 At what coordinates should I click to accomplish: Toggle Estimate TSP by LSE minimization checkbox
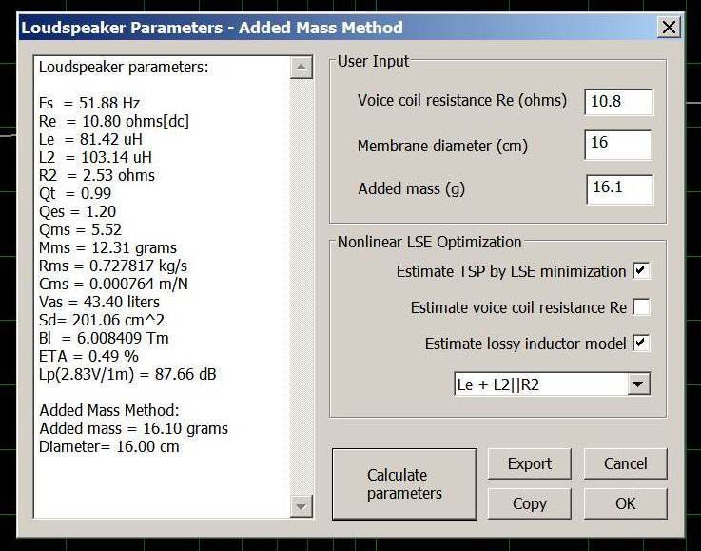click(641, 270)
